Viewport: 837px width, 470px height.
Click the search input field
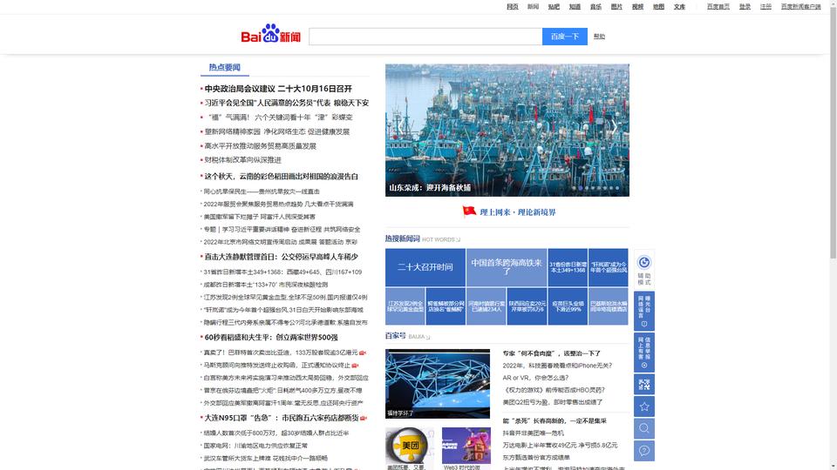coord(425,37)
